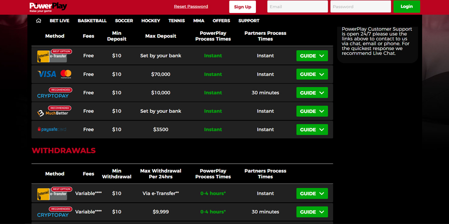The width and height of the screenshot is (449, 224).
Task: Expand the MuchBetter deposit GUIDE
Action: pyautogui.click(x=312, y=111)
